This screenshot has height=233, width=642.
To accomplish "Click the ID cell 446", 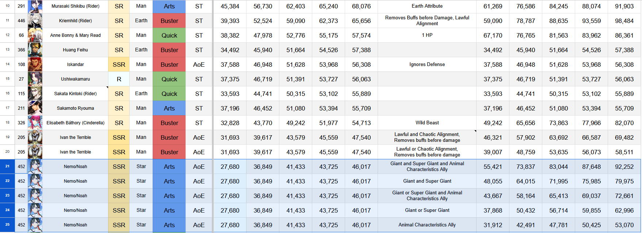I will [22, 21].
